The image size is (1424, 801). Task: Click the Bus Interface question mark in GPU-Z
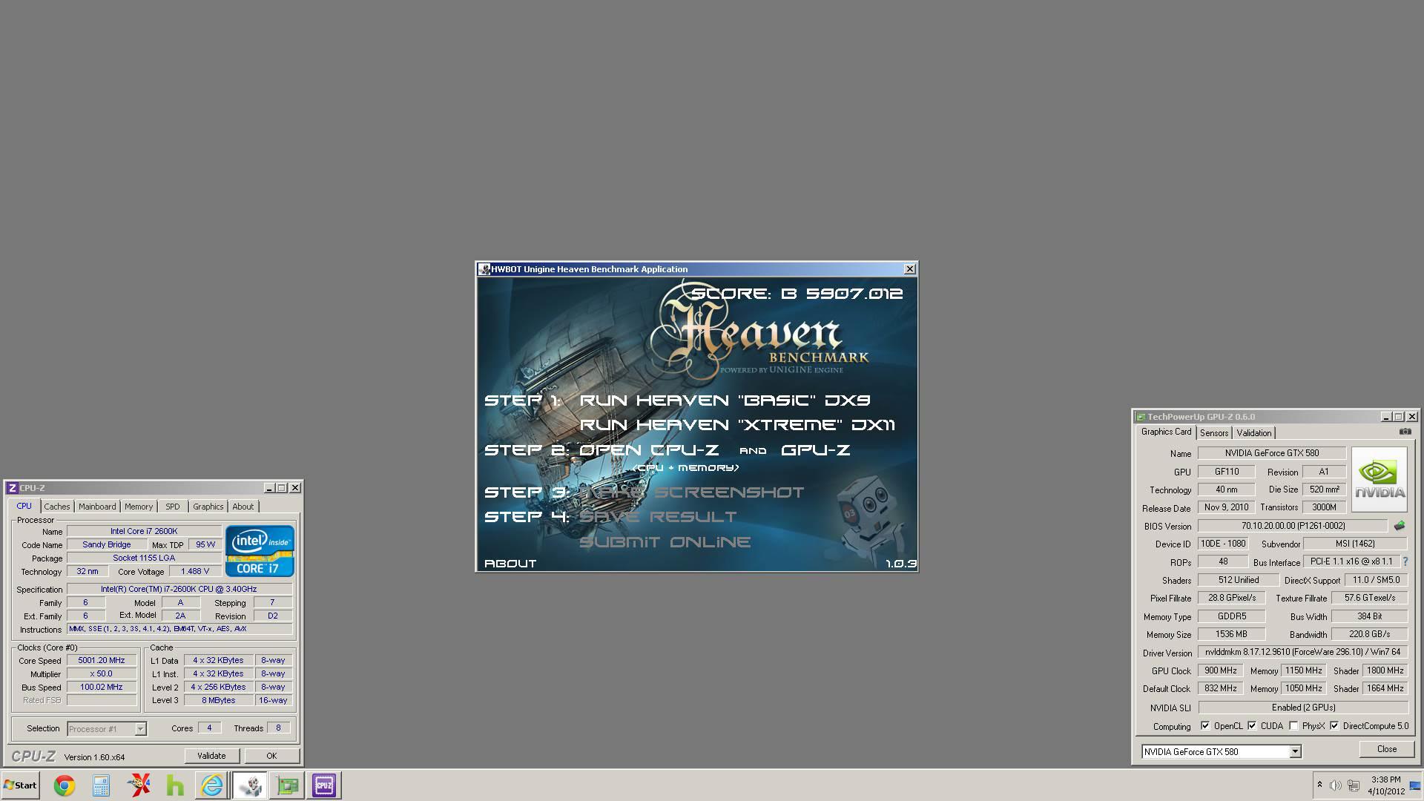(x=1405, y=562)
